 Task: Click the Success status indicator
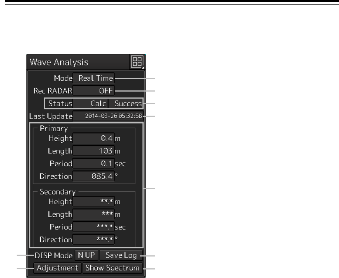pyautogui.click(x=125, y=103)
